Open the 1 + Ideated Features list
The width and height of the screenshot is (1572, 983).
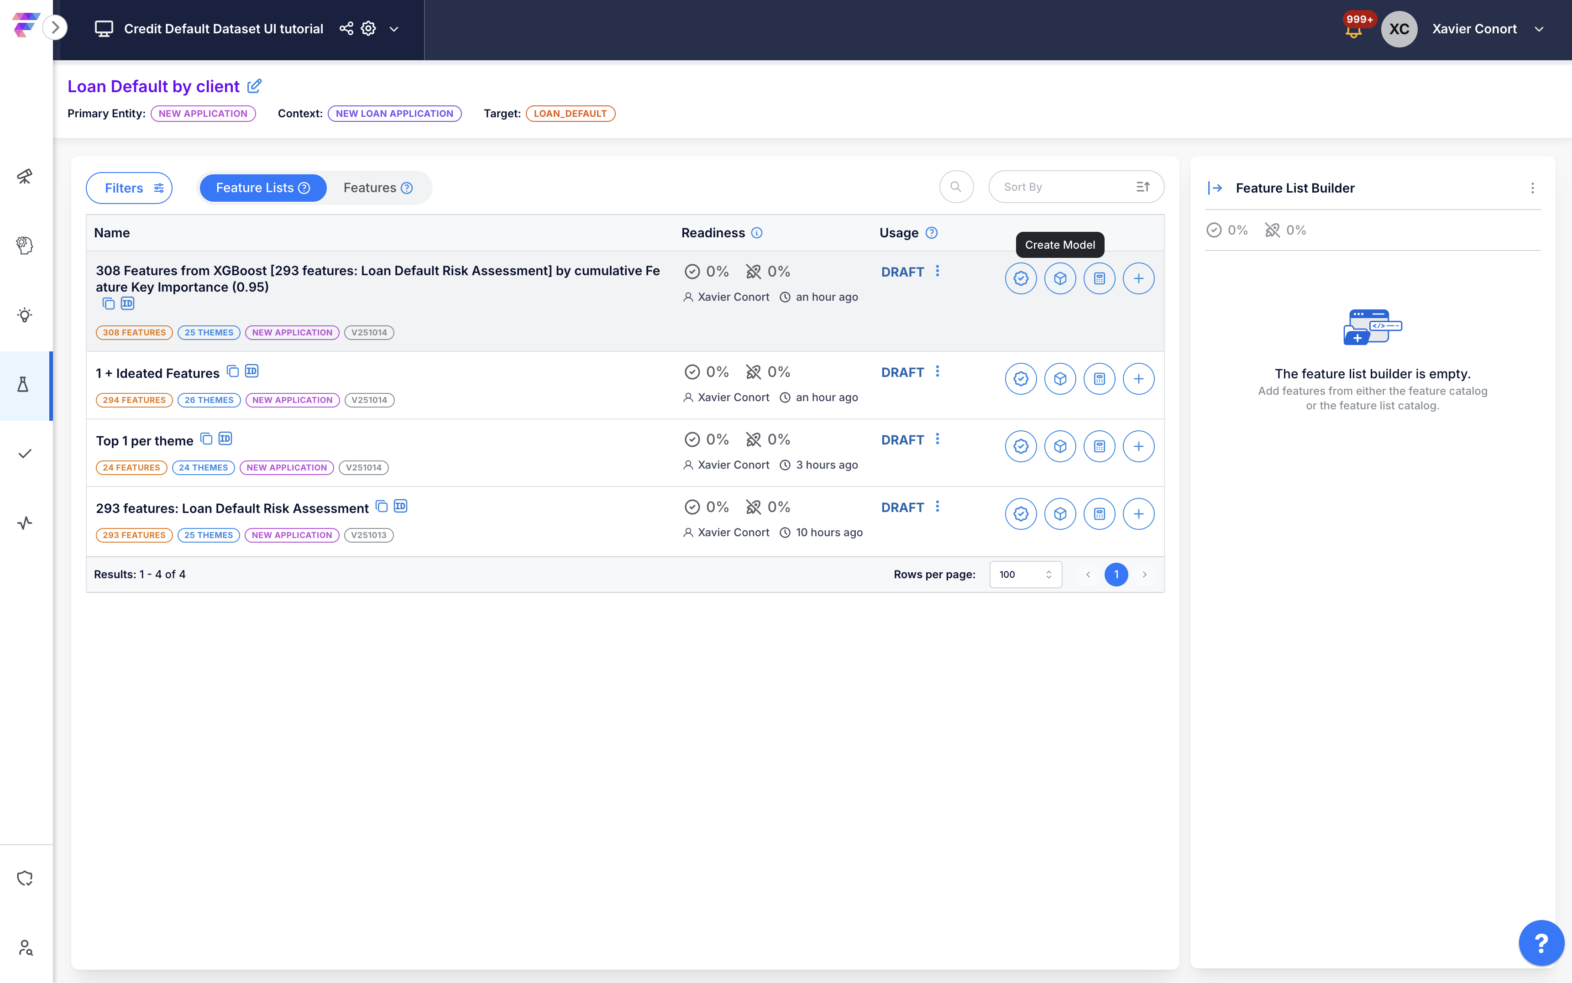tap(157, 373)
